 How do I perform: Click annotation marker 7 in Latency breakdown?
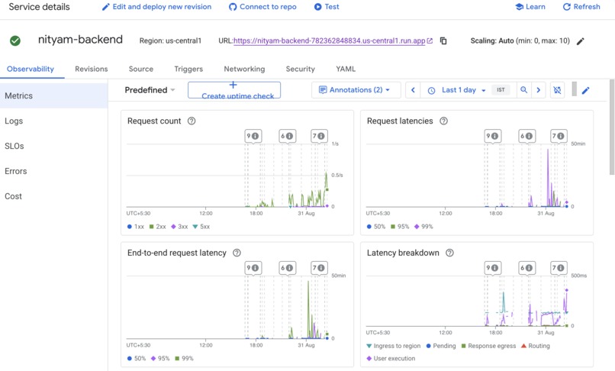pos(559,268)
